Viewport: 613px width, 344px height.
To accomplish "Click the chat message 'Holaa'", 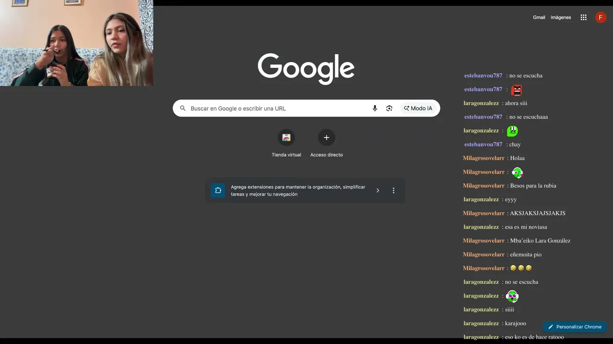I will (x=518, y=158).
